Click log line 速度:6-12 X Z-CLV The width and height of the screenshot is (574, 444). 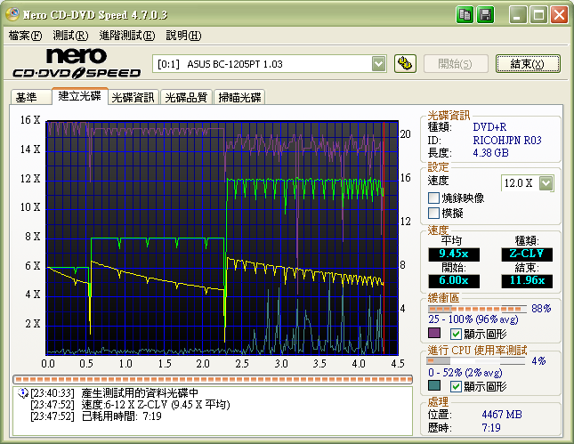(x=156, y=405)
